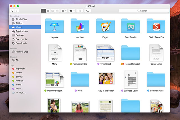Viewport: 180px width, 120px height.
Task: Click the red Important tag
Action: click(x=20, y=69)
